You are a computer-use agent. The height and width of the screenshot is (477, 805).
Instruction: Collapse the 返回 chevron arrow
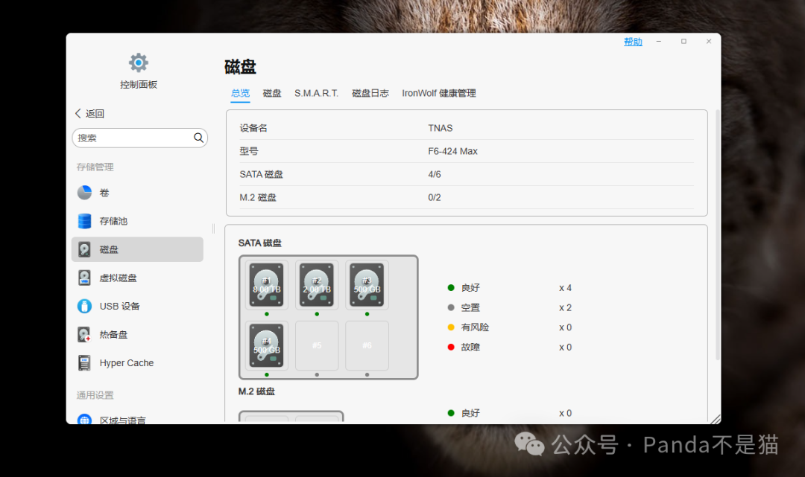(78, 113)
